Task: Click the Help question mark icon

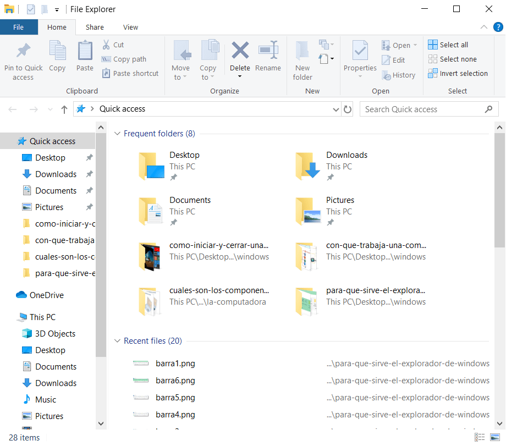Action: click(x=498, y=27)
